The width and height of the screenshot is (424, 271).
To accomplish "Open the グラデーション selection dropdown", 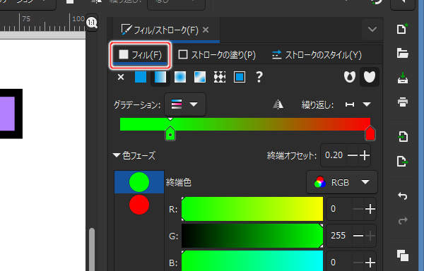I will pos(185,104).
